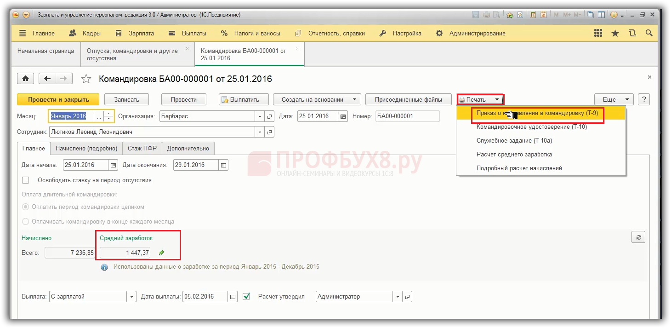Expand the Расчет утвердил Администратор dropdown
Screen dimensions: 671x328
(398, 297)
